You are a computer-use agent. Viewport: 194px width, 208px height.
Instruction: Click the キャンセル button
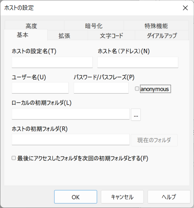pos(122,197)
